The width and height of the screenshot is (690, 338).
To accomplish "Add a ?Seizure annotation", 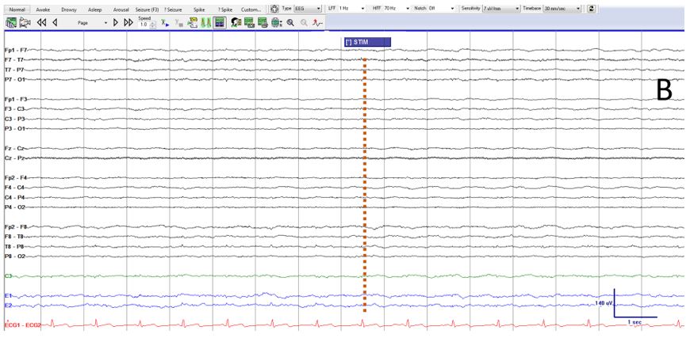I will pyautogui.click(x=173, y=9).
